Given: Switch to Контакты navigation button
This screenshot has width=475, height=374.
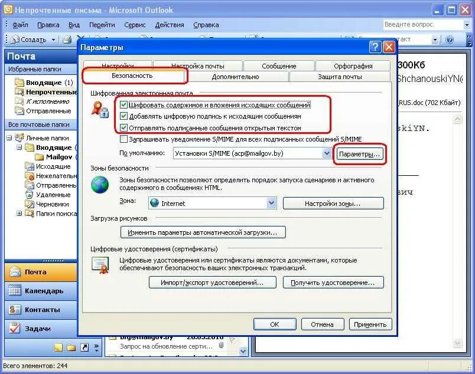Looking at the screenshot, I should [41, 310].
